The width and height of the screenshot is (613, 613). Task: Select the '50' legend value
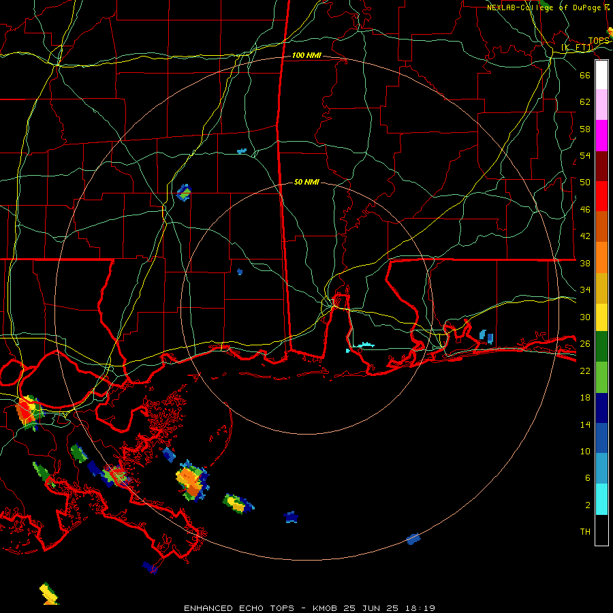585,182
